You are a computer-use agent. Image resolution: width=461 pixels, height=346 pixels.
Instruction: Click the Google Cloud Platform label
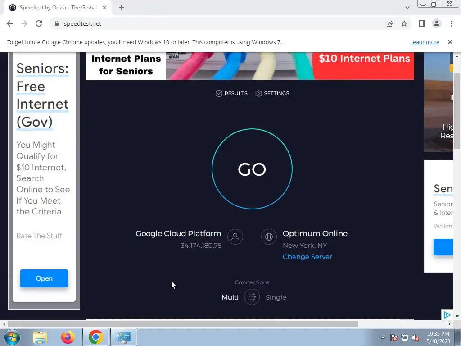[x=178, y=233]
